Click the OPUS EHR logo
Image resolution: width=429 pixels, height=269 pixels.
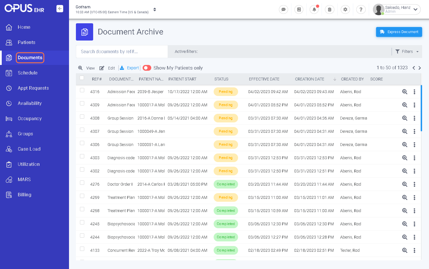[x=24, y=8]
